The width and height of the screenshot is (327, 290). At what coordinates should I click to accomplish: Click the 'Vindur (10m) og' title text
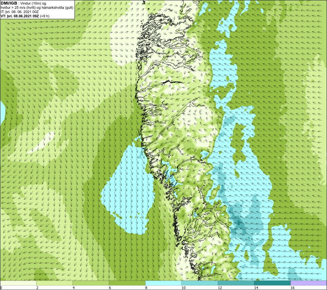33,4
